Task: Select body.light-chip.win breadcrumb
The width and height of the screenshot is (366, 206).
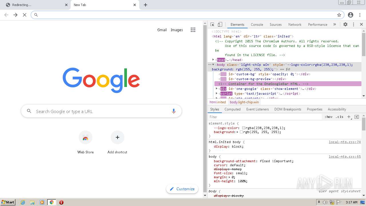Action: 244,102
